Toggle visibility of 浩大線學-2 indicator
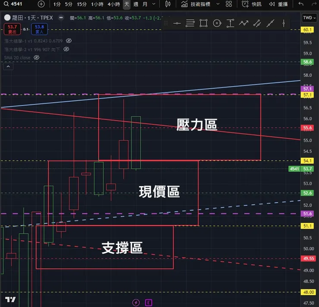 (x=66, y=49)
